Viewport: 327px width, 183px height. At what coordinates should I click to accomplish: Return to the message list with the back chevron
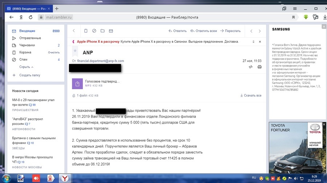click(x=74, y=31)
